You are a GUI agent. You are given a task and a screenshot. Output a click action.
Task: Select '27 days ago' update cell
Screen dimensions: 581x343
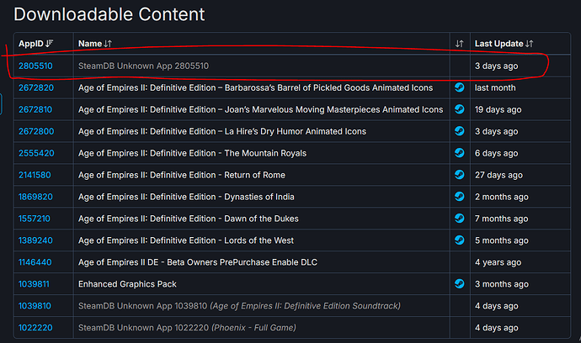[x=498, y=175]
